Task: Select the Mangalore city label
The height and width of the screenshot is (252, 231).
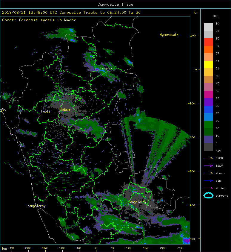Action: 36,206
